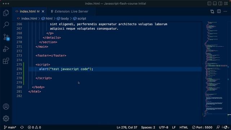
Task: Stop Live Server at Port : 5500
Action: click(202, 127)
